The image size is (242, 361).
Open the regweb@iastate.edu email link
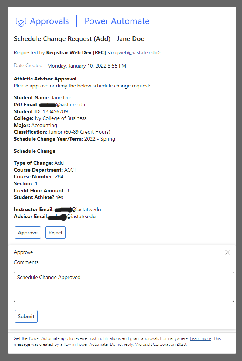134,52
